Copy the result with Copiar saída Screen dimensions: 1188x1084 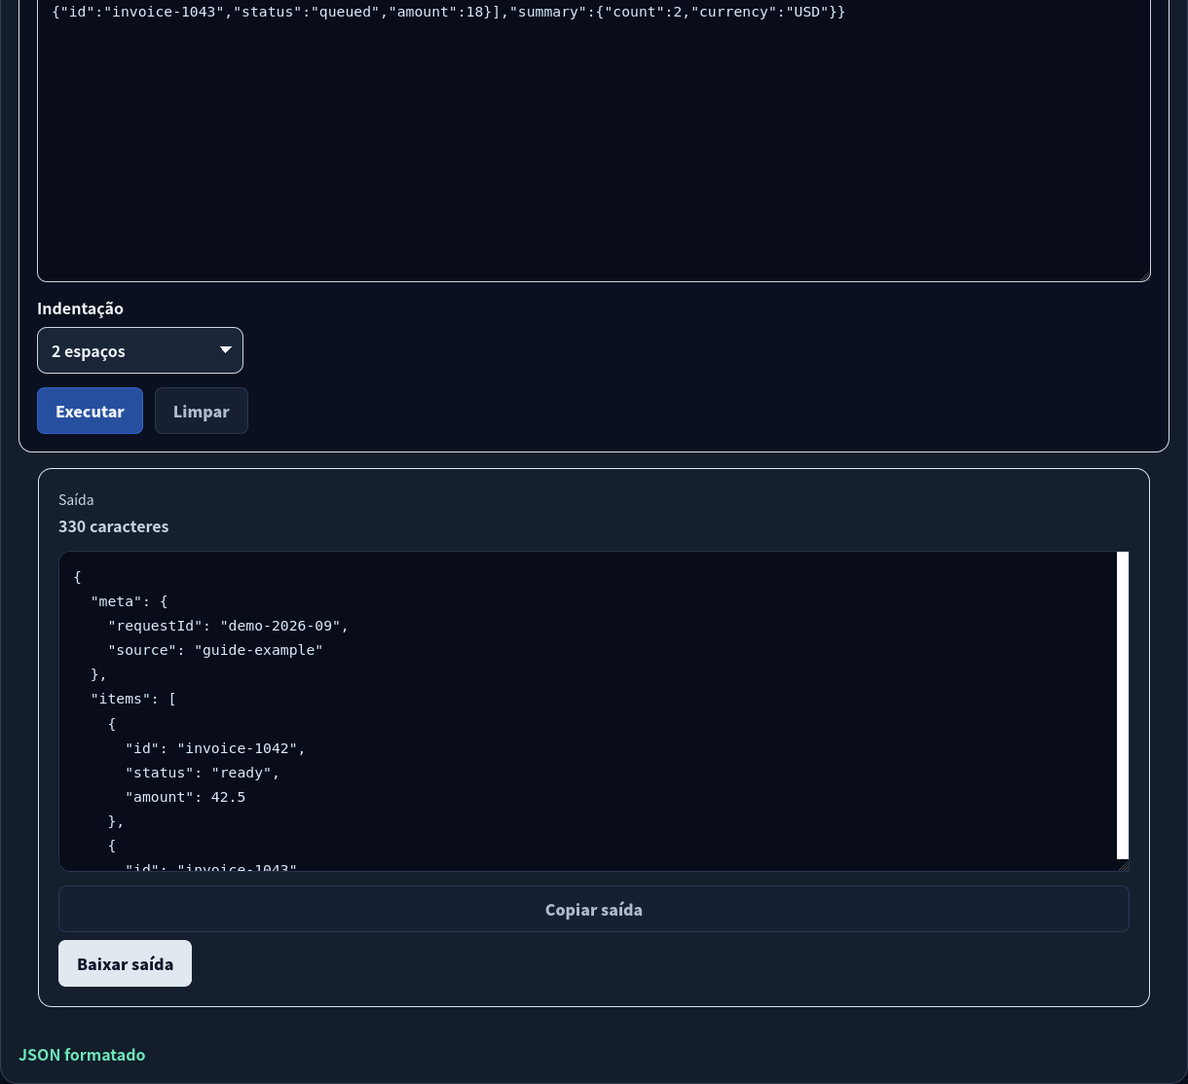pyautogui.click(x=594, y=909)
